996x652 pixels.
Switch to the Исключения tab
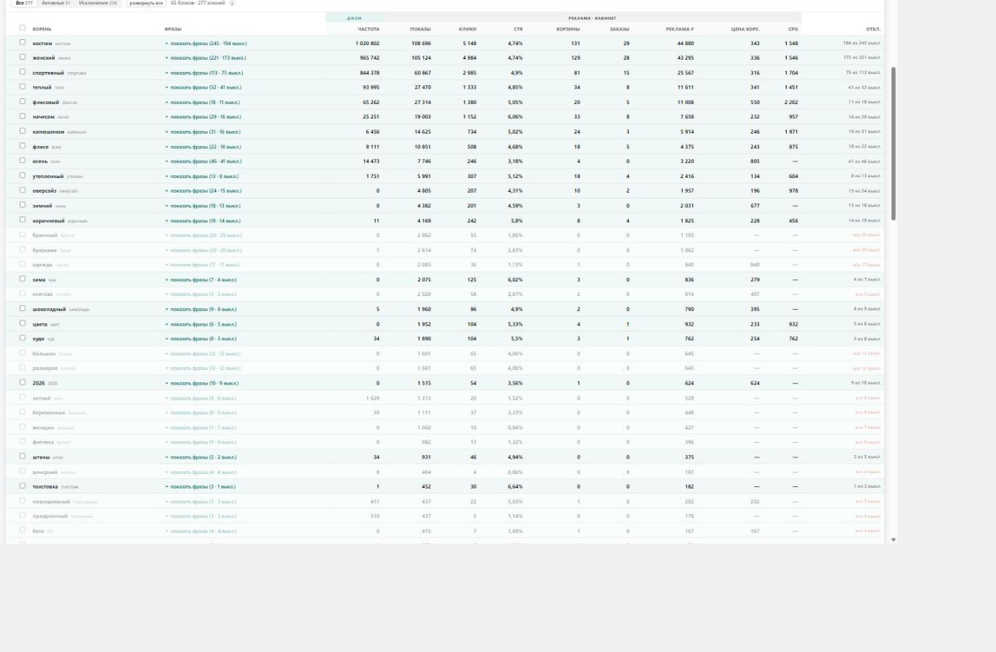tap(97, 3)
